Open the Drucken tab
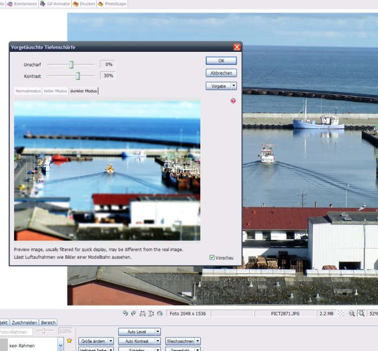The image size is (378, 351). pos(84,4)
